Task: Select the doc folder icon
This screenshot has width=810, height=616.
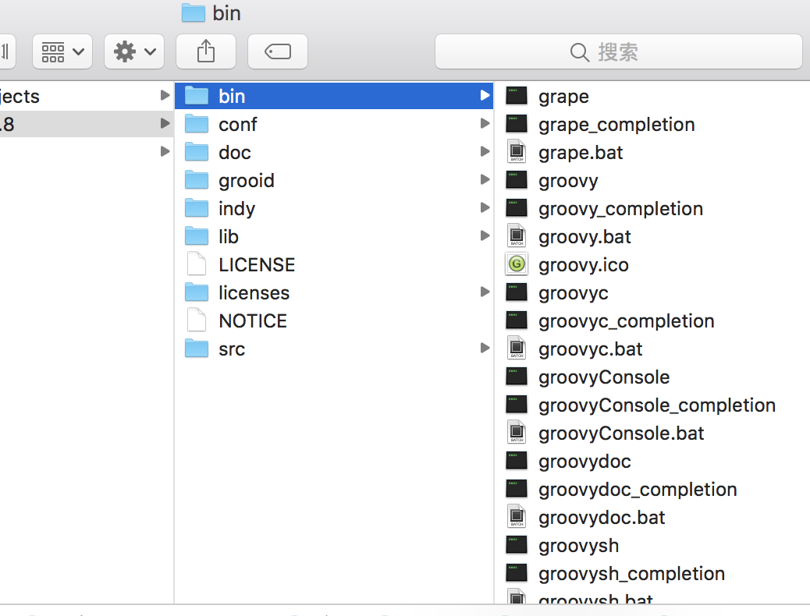Action: [197, 152]
